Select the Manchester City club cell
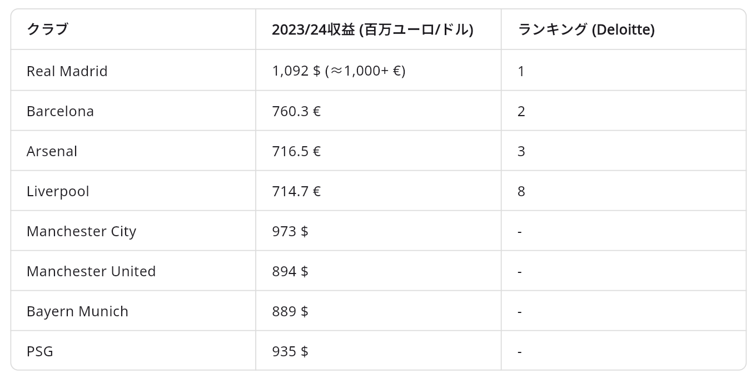The width and height of the screenshot is (756, 378). pos(81,231)
